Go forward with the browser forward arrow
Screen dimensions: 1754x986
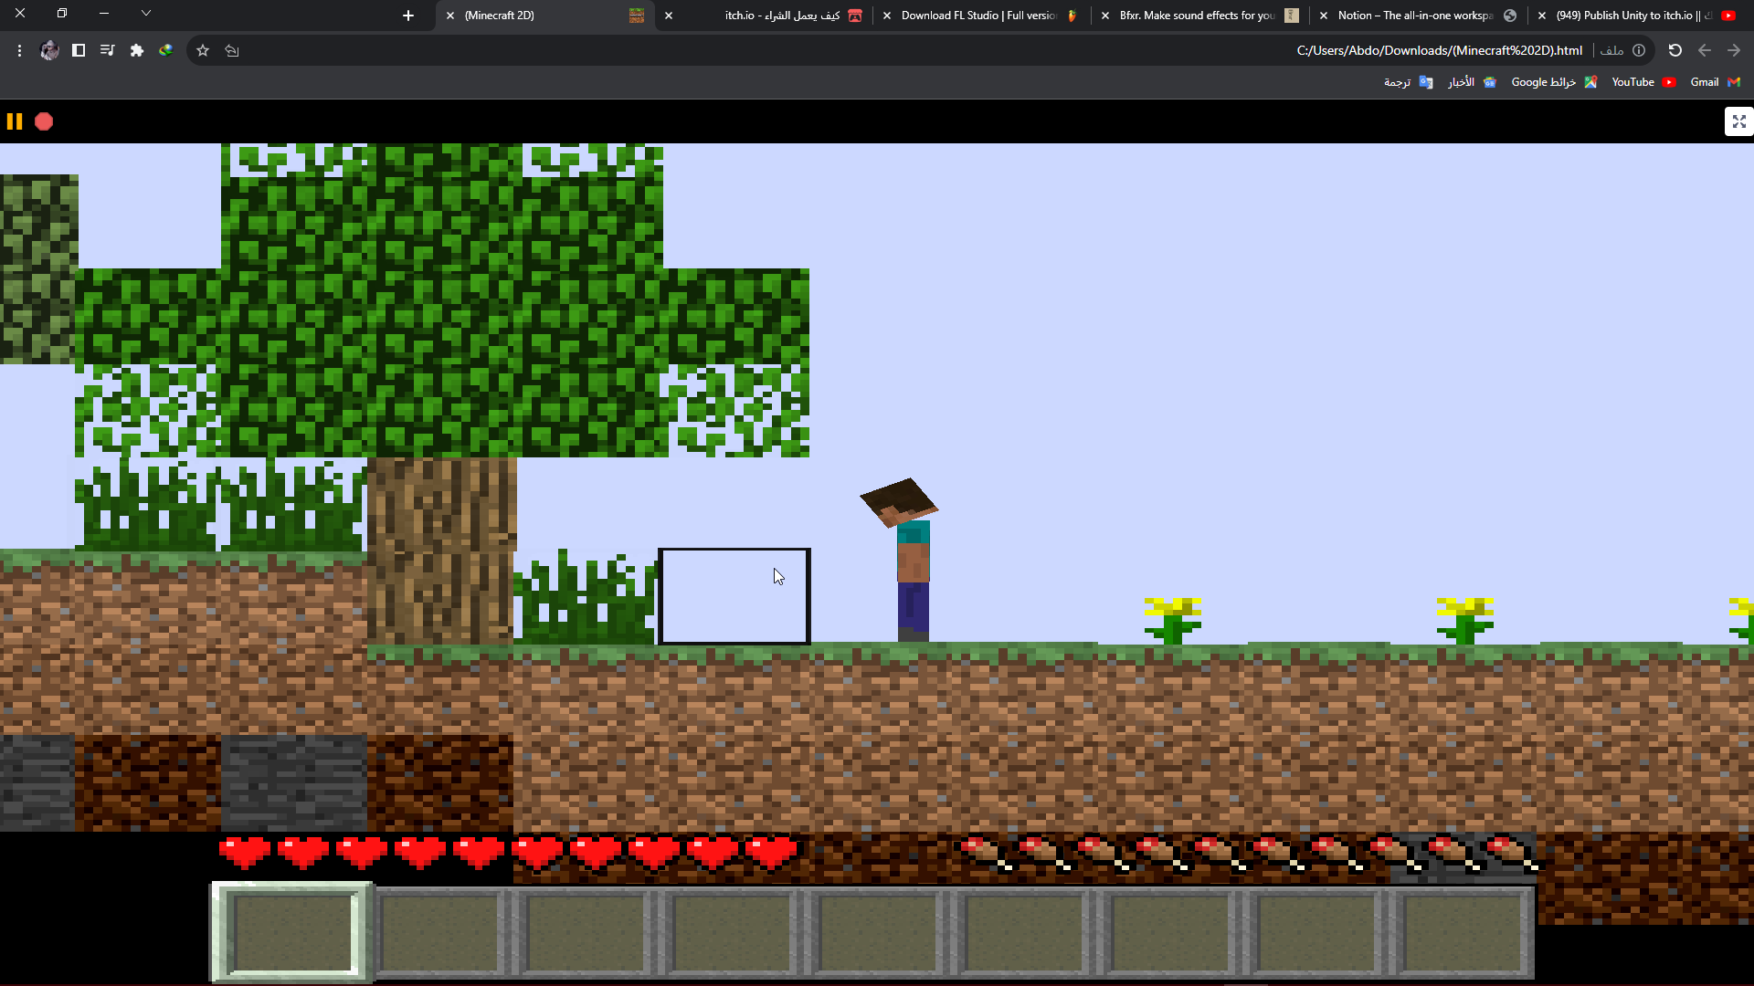point(1734,50)
